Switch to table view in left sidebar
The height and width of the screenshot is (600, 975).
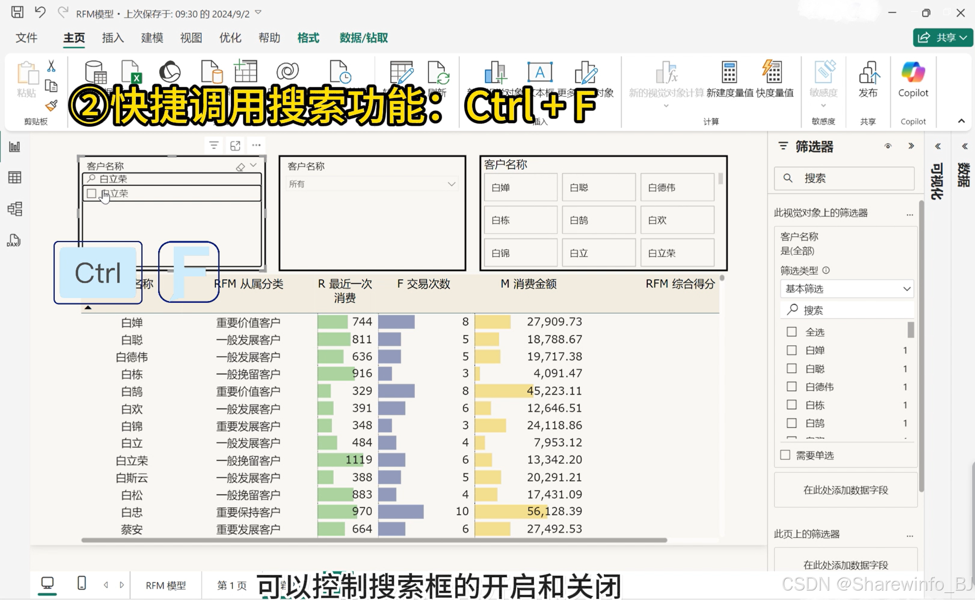click(x=15, y=177)
